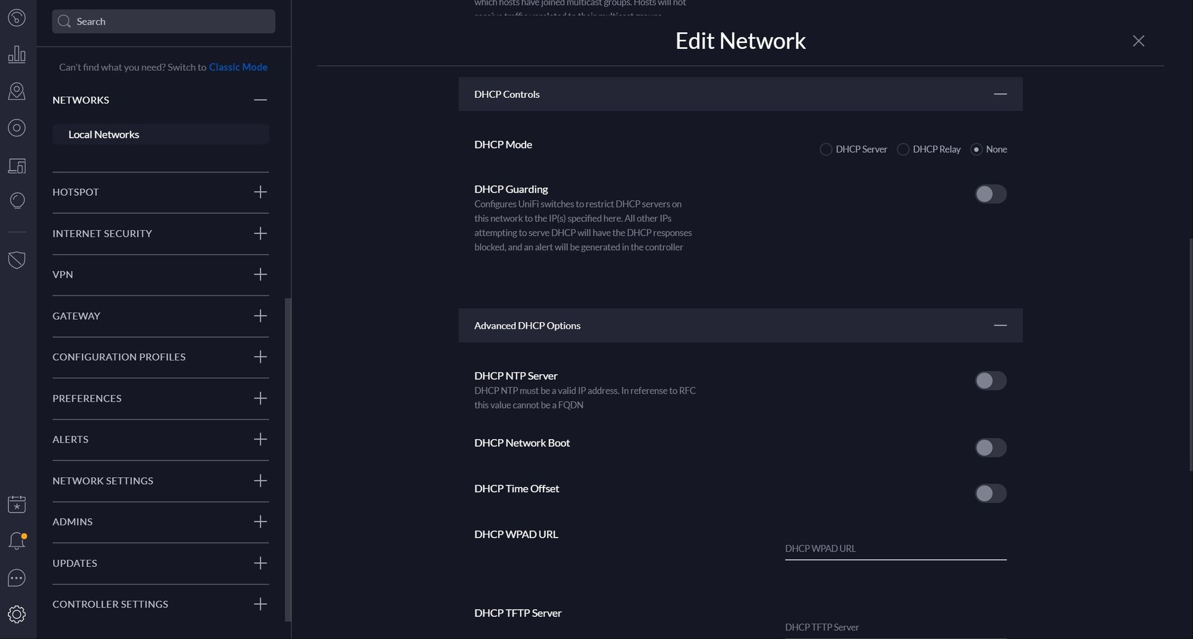Open the Devices circle icon
Screen dimensions: 1193x639
tap(17, 128)
